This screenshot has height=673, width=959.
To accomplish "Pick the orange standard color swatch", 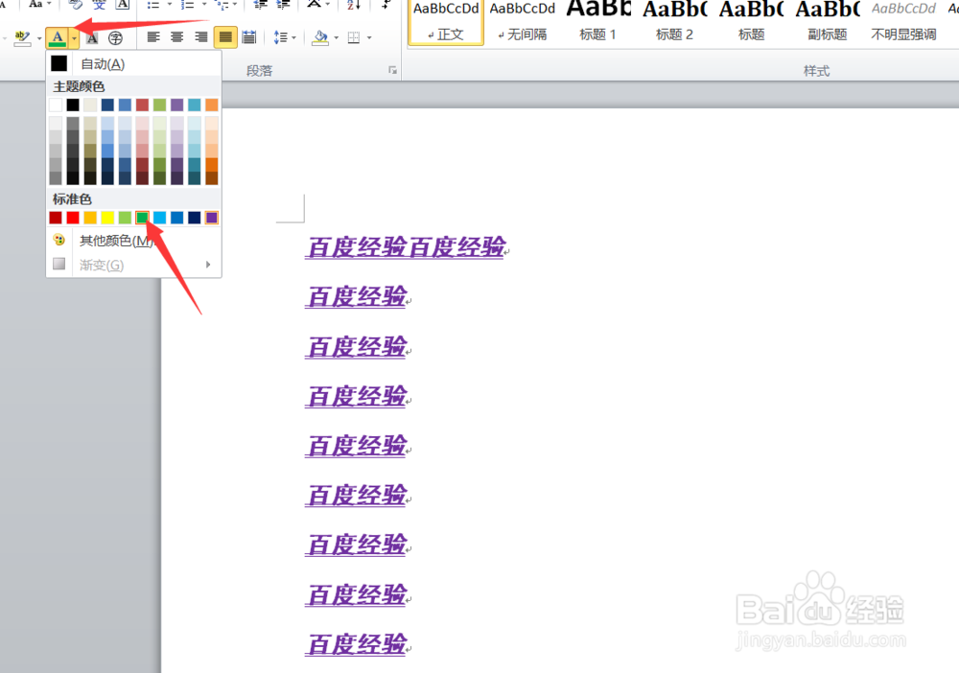I will pyautogui.click(x=90, y=218).
